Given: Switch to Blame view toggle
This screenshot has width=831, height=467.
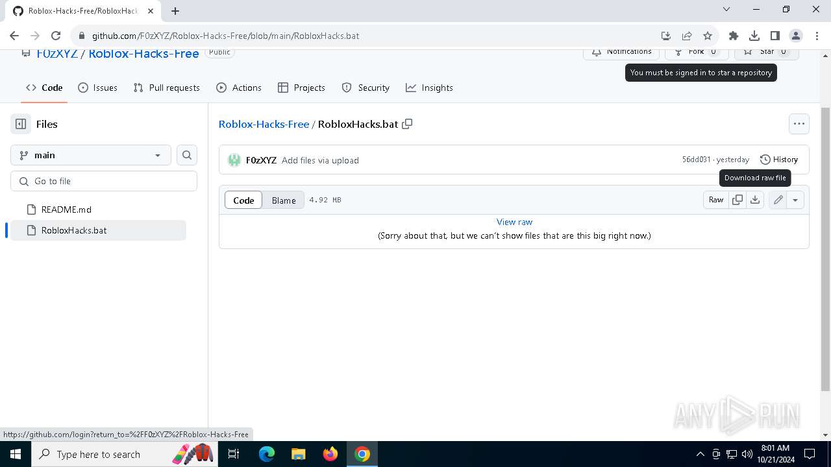Looking at the screenshot, I should 284,200.
